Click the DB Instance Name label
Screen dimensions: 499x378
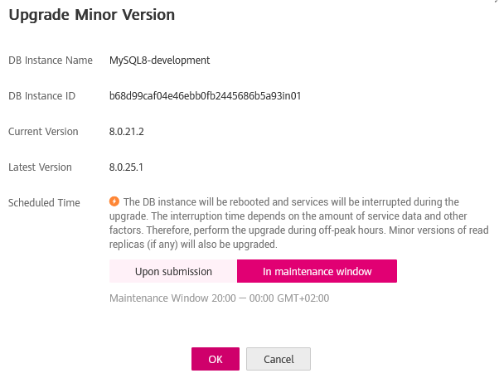[x=51, y=61]
